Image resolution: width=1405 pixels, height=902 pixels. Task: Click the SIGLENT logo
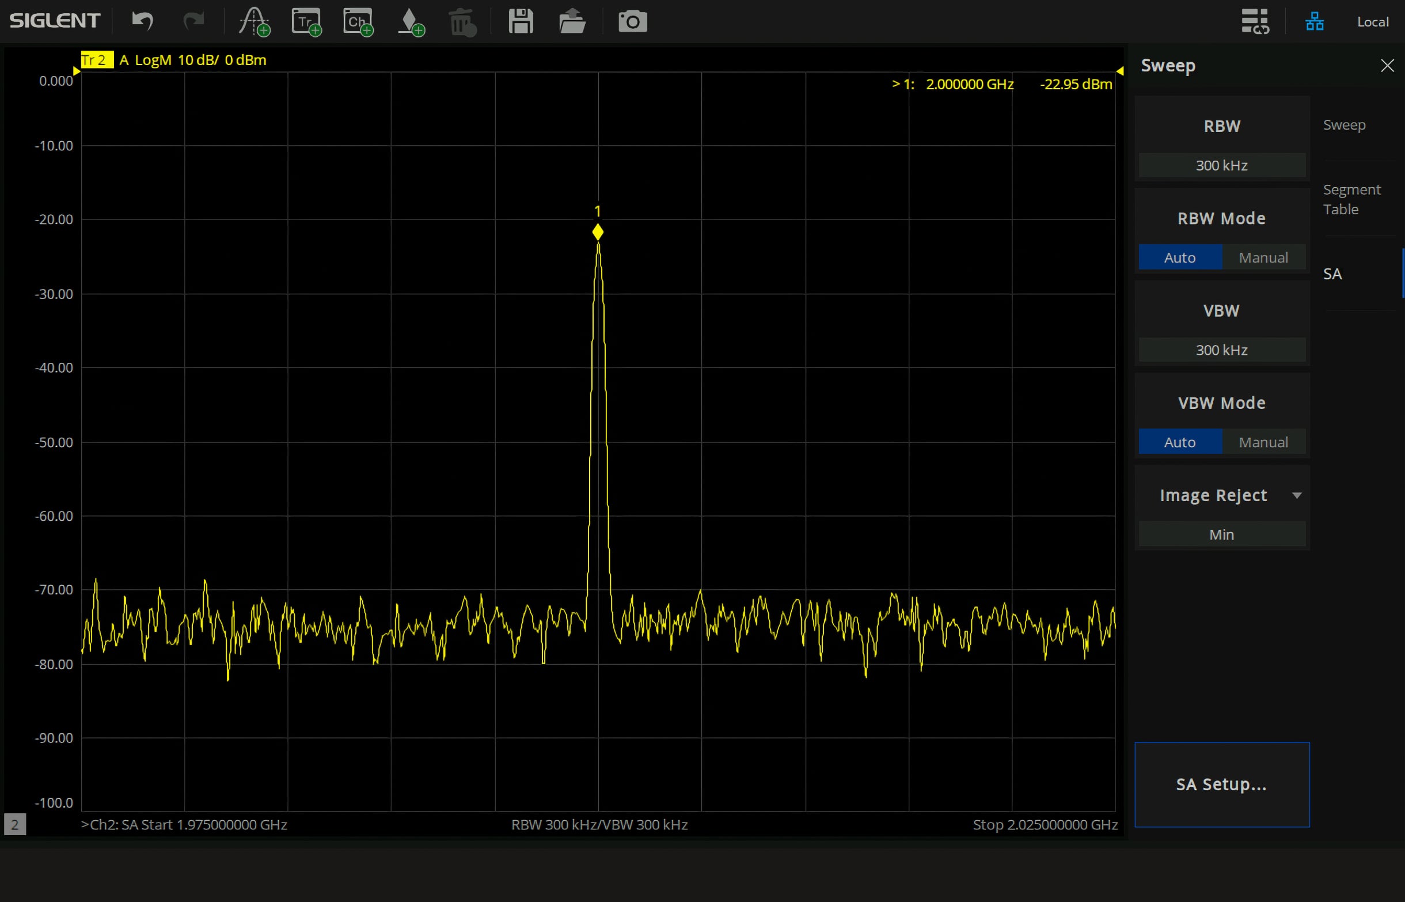[x=55, y=21]
